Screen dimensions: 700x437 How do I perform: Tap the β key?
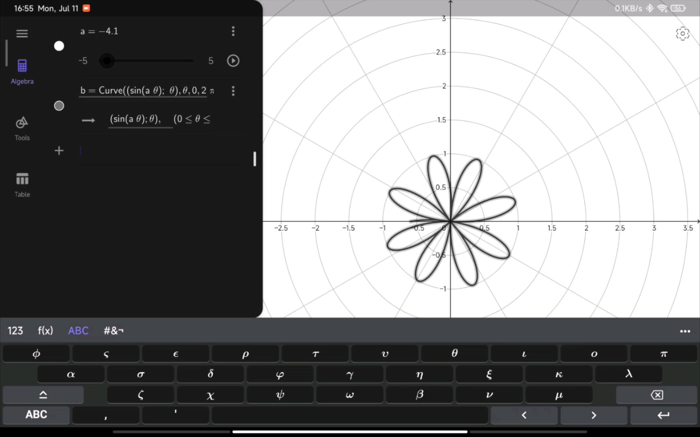(x=419, y=395)
